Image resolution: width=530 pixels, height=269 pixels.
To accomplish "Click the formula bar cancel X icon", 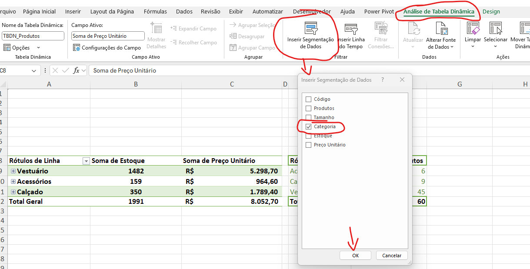I will click(x=55, y=70).
